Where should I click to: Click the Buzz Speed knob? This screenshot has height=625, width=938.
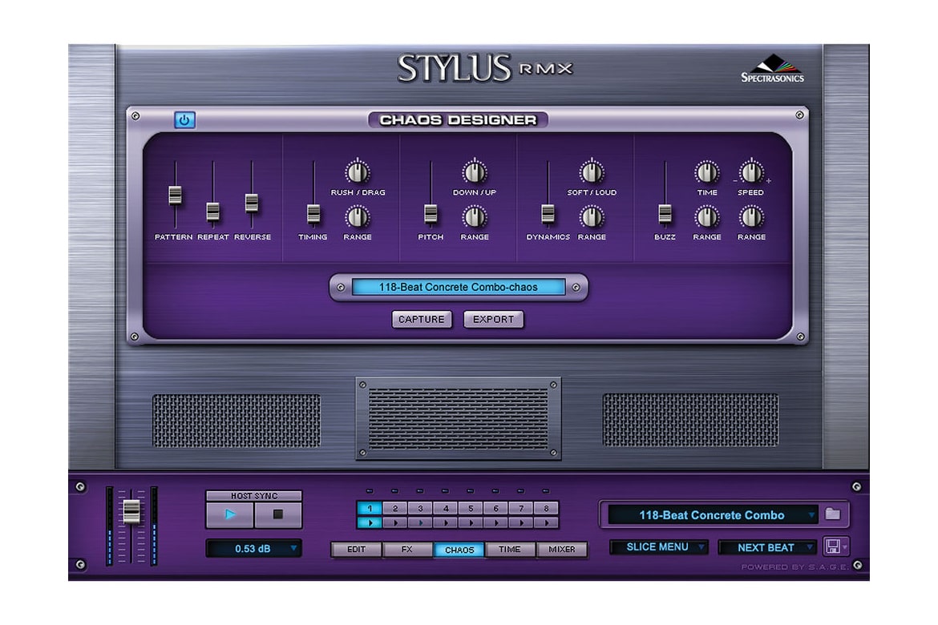[751, 172]
